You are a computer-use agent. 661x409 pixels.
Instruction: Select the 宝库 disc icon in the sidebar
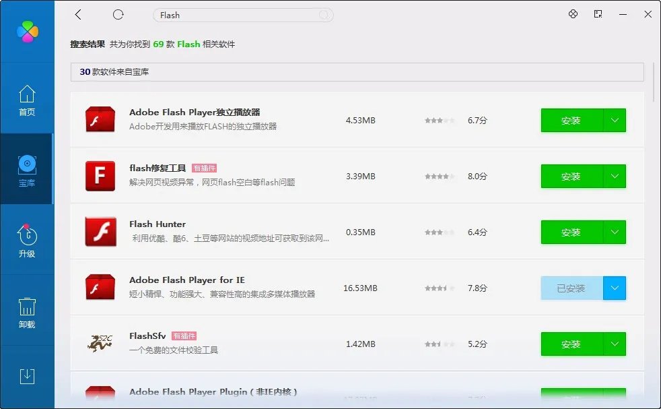pyautogui.click(x=27, y=164)
